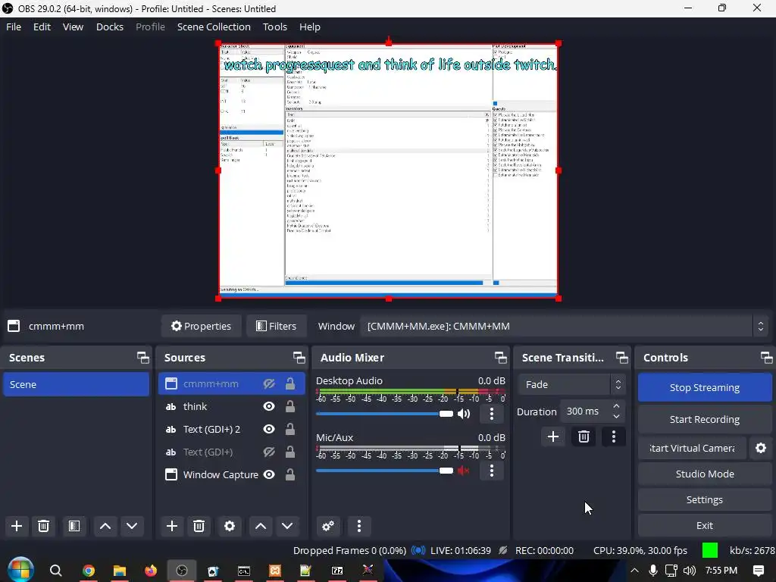This screenshot has height=582, width=776.
Task: Unlock the cmmm+mm source lock
Action: pos(290,383)
